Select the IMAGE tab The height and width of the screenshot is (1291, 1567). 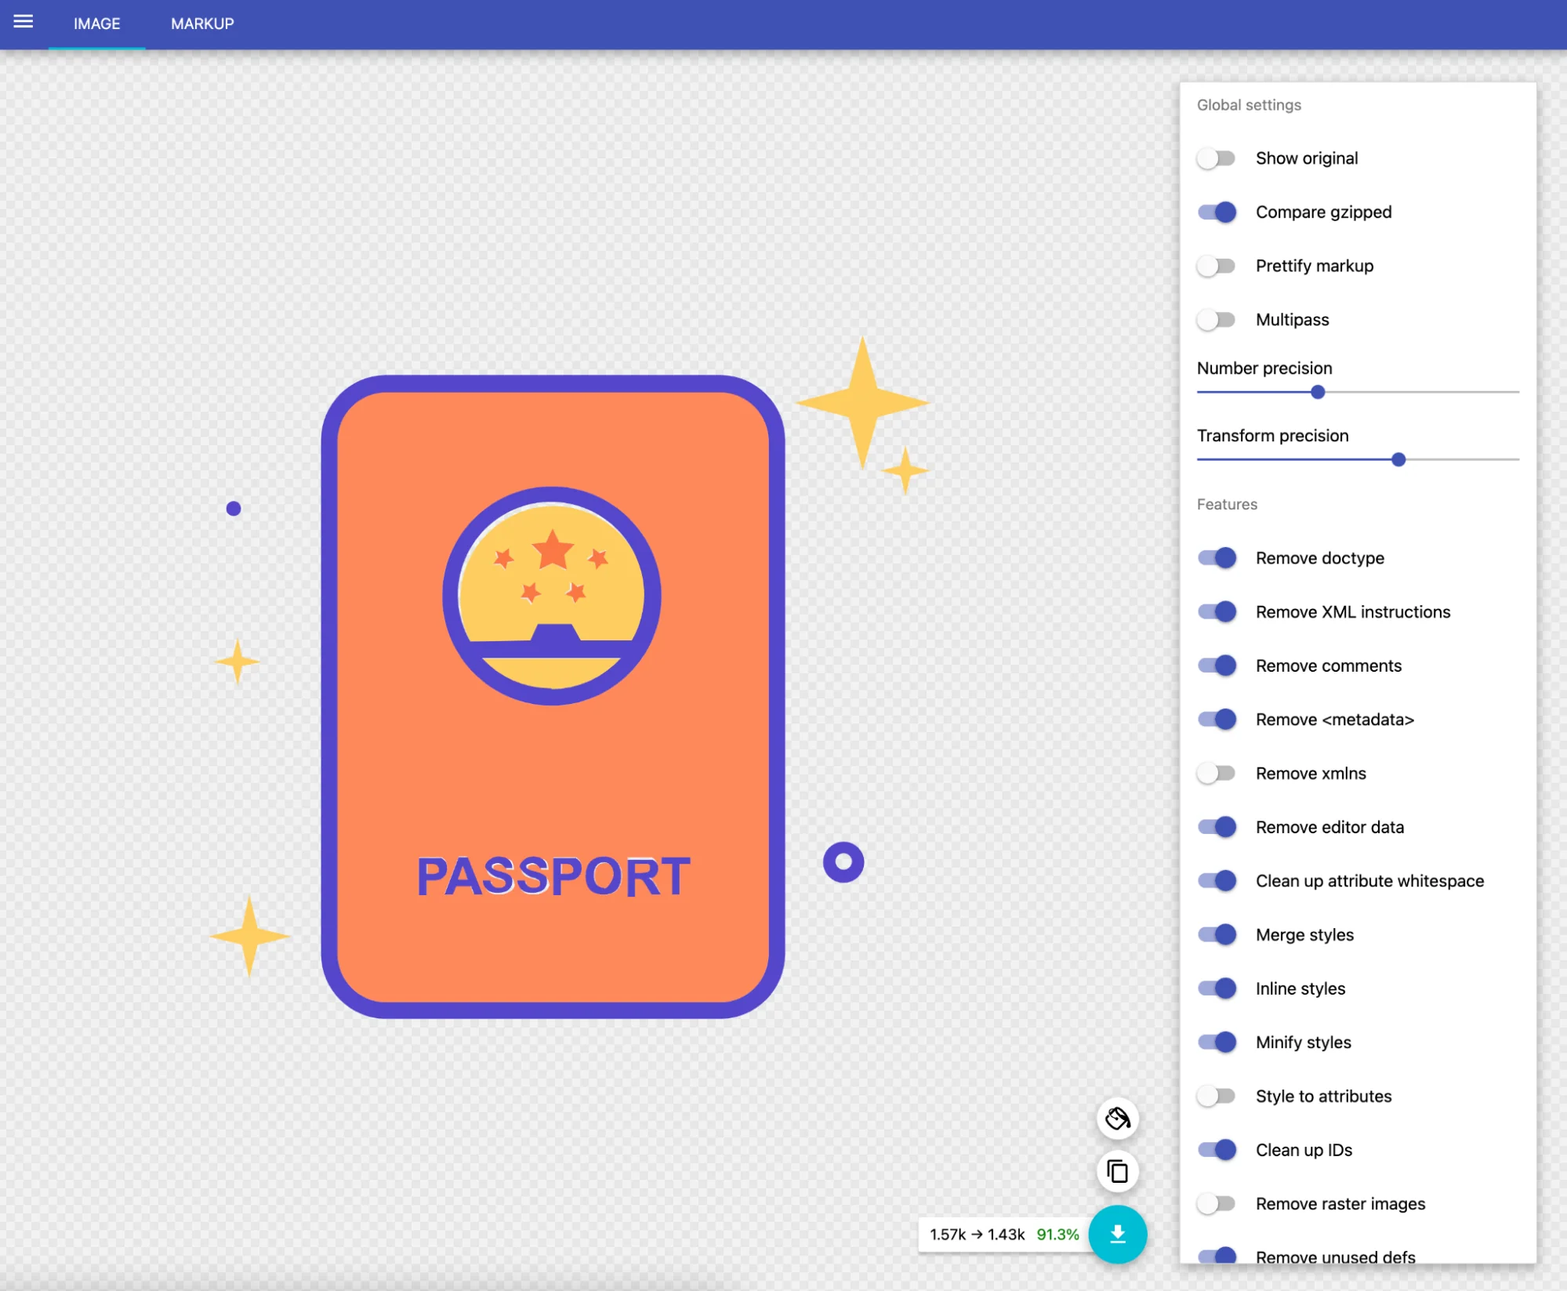[97, 24]
